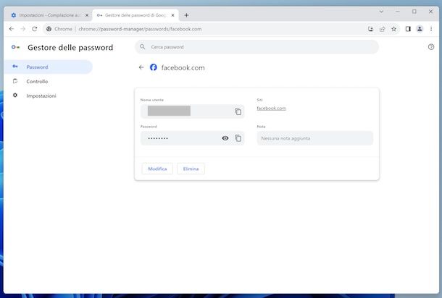Click the Facebook logo icon
The width and height of the screenshot is (442, 298).
click(154, 67)
